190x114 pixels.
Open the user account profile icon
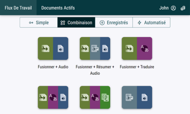click(173, 8)
